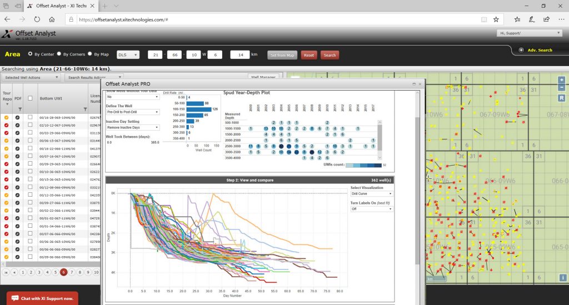
Task: Click tour report status icon for 00/12-08-066-09W6/00
Action: [6, 187]
